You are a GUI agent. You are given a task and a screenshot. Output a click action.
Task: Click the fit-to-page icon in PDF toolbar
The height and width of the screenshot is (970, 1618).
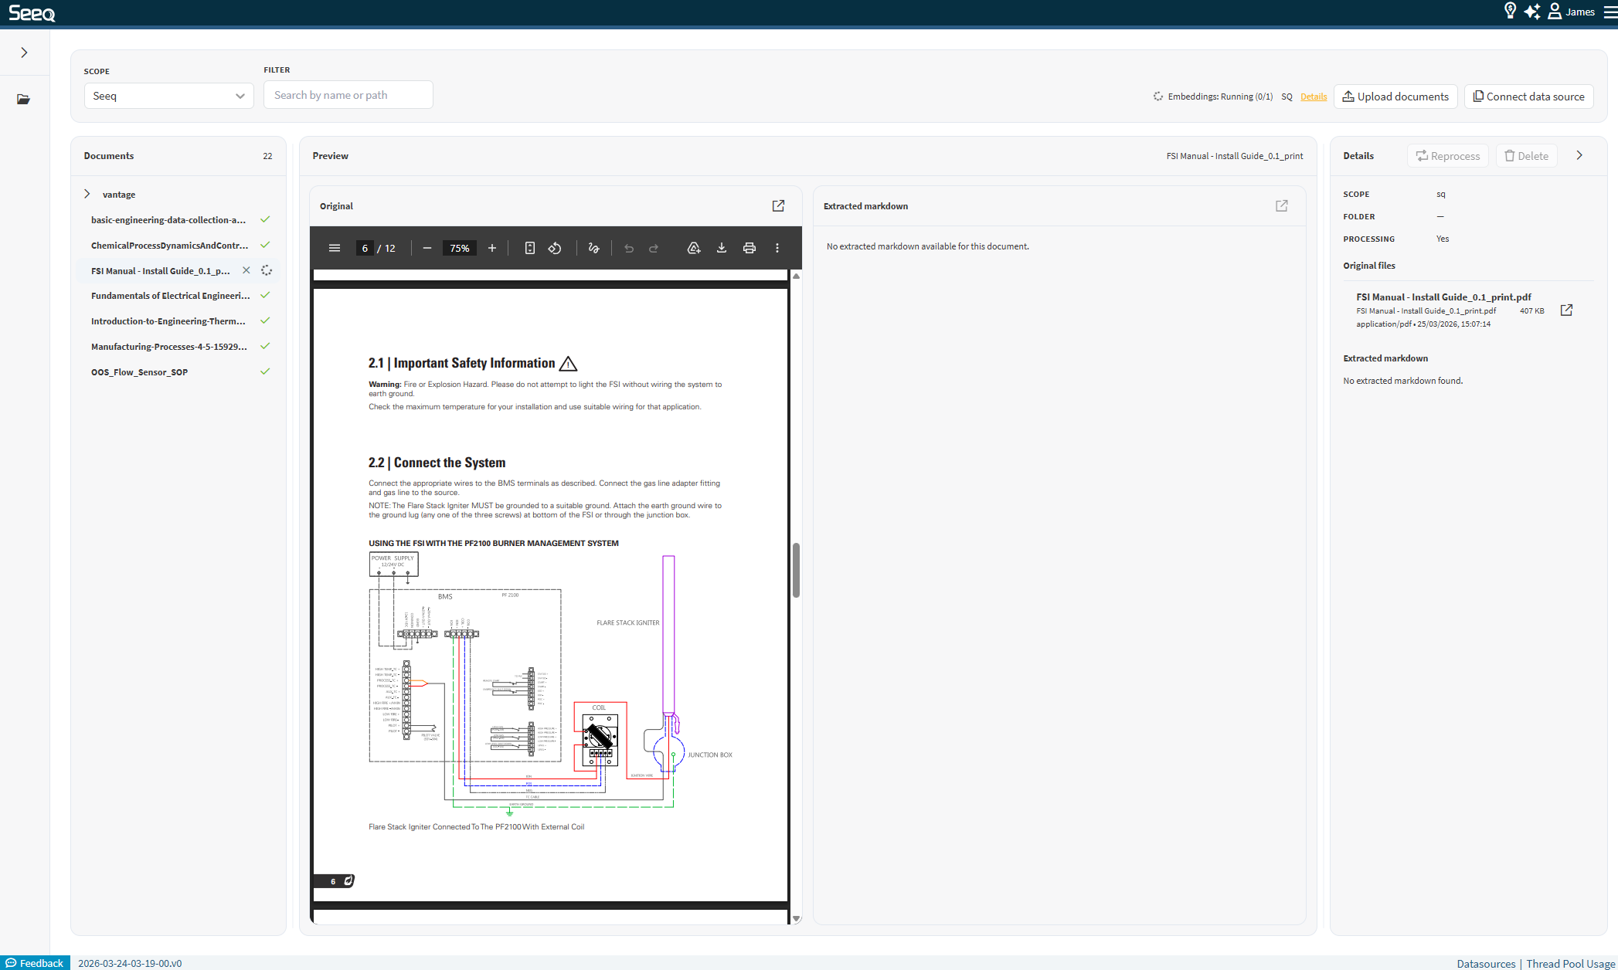point(530,248)
